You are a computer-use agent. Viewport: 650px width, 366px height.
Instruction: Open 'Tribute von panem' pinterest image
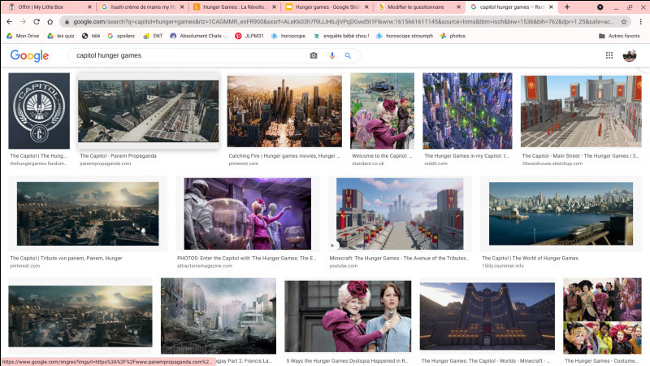click(x=88, y=214)
